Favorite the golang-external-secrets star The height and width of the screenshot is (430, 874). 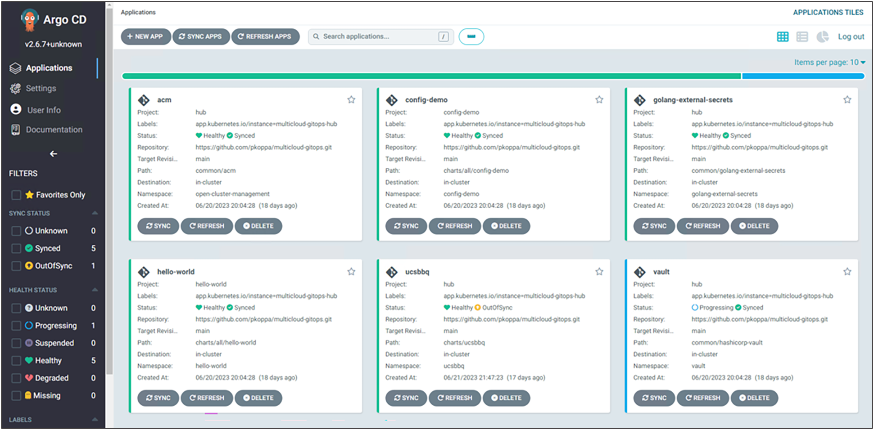[847, 100]
